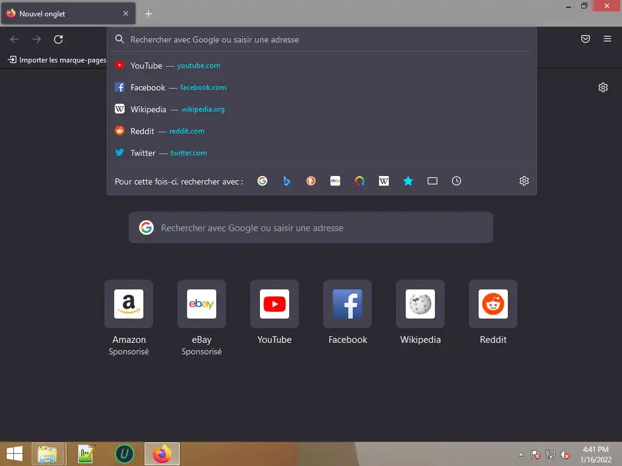Choose Facebook facebook.com suggestion
The width and height of the screenshot is (622, 466).
tap(322, 87)
